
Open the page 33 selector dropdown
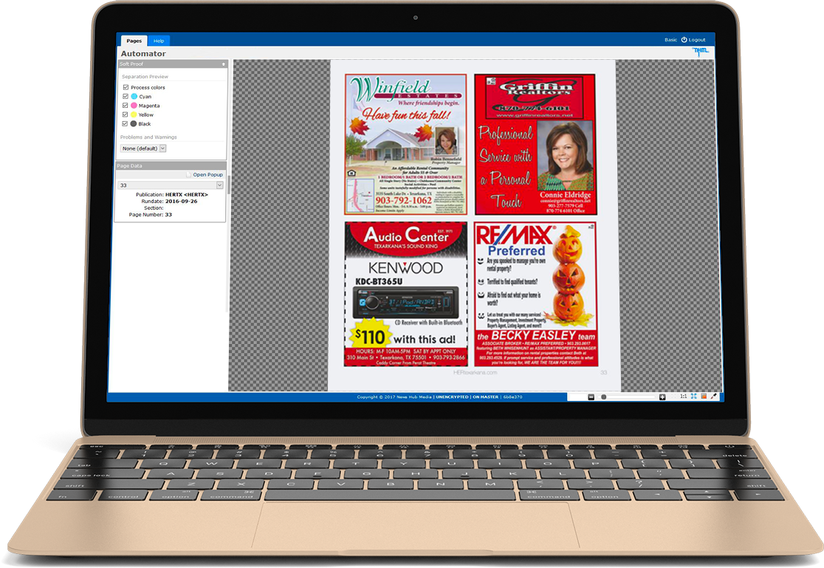point(171,185)
